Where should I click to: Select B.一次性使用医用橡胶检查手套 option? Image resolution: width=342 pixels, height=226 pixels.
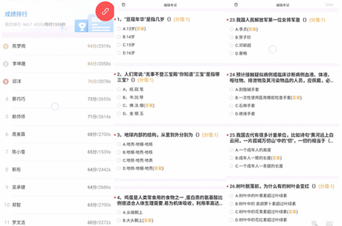click(231, 98)
